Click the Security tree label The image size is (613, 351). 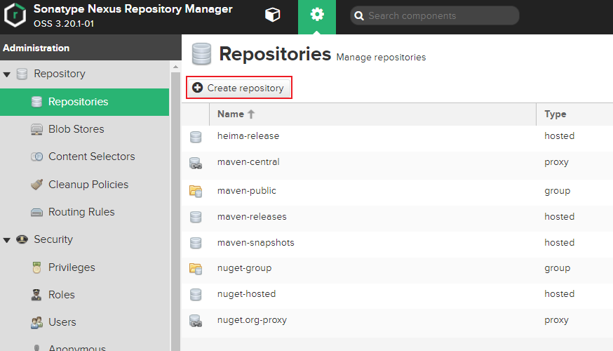53,239
